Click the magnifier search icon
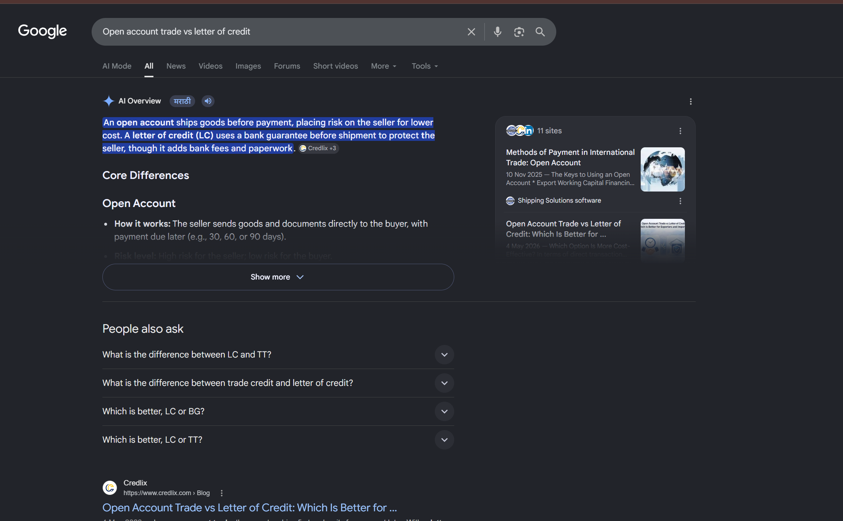The height and width of the screenshot is (521, 843). 540,32
